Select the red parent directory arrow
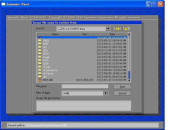The height and width of the screenshot is (130, 170). pos(40,38)
